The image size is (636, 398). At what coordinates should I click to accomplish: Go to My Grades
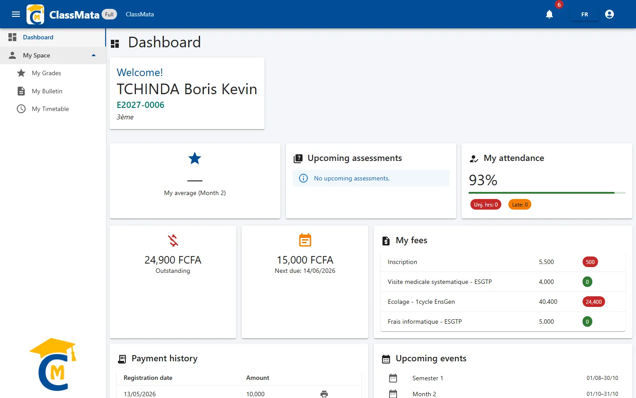(x=53, y=73)
